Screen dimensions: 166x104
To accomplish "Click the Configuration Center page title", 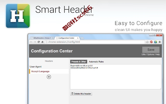I will (52, 51).
